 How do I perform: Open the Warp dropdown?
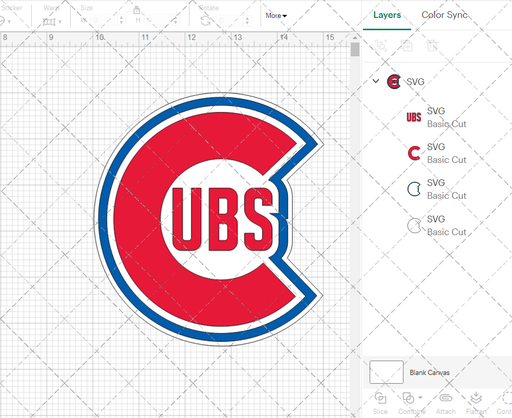pos(52,22)
